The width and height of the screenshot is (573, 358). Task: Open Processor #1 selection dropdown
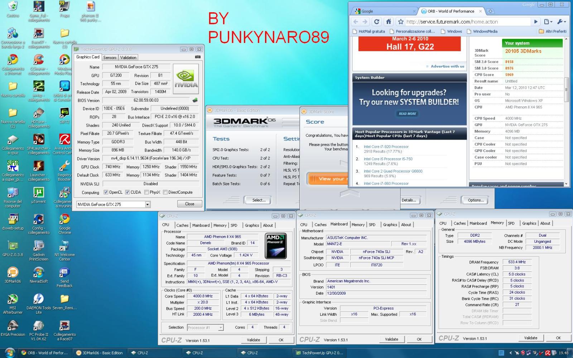[221, 328]
